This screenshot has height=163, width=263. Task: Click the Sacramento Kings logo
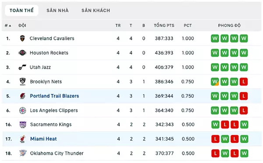(x=23, y=124)
